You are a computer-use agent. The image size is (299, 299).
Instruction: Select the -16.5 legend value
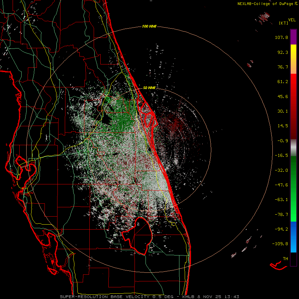281,155
